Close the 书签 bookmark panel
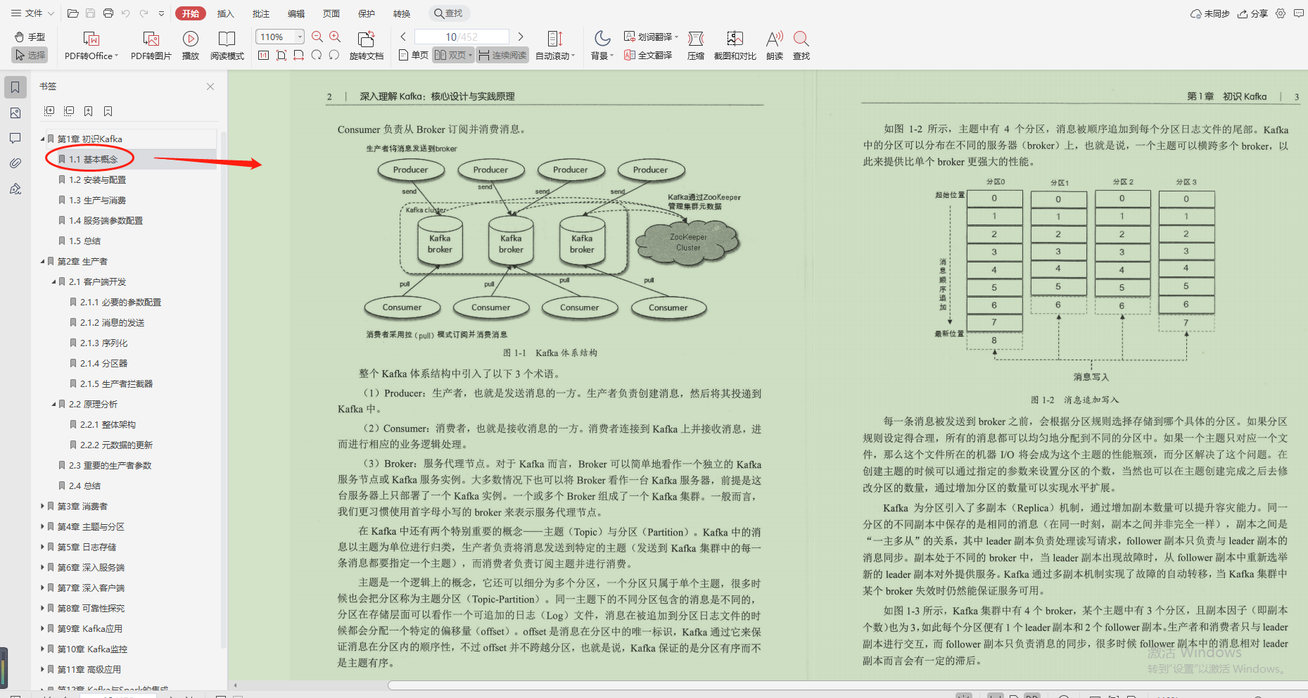1308x698 pixels. pyautogui.click(x=210, y=87)
